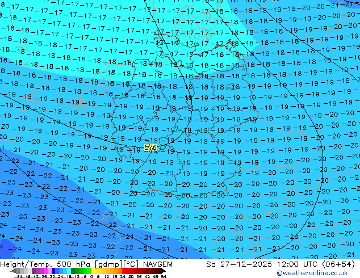Screen dimensions: 360x278
Task: Click the Sa 27-12-2025 12:00 UTC forecast time
Action: (x=281, y=264)
